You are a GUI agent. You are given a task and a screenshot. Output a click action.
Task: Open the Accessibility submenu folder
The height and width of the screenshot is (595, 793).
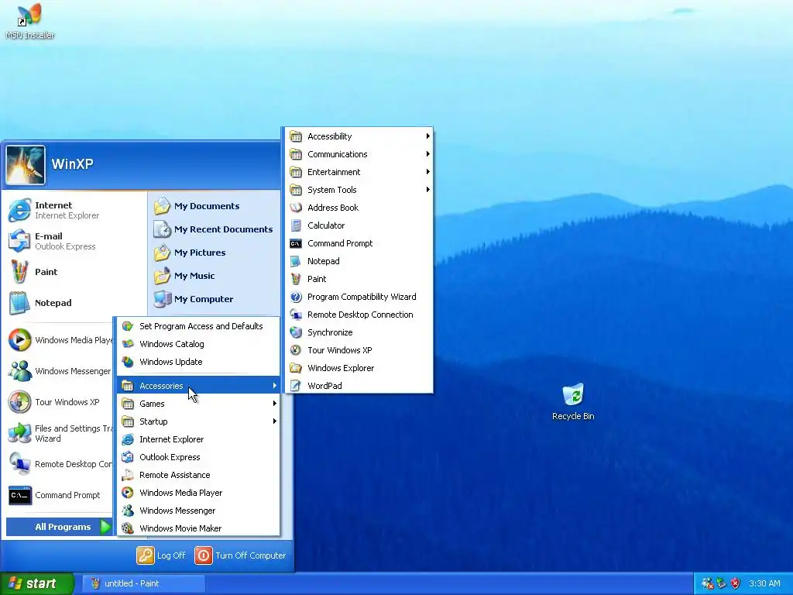(x=359, y=136)
